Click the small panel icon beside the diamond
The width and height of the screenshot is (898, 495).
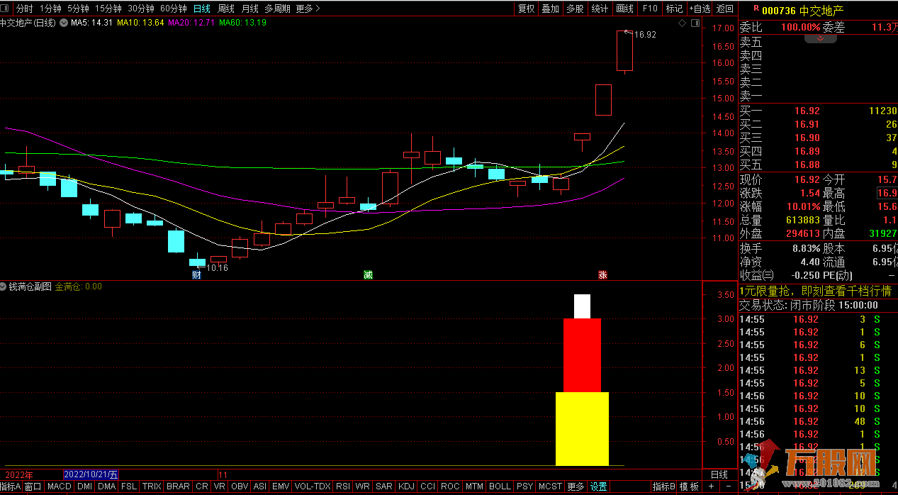coord(695,23)
